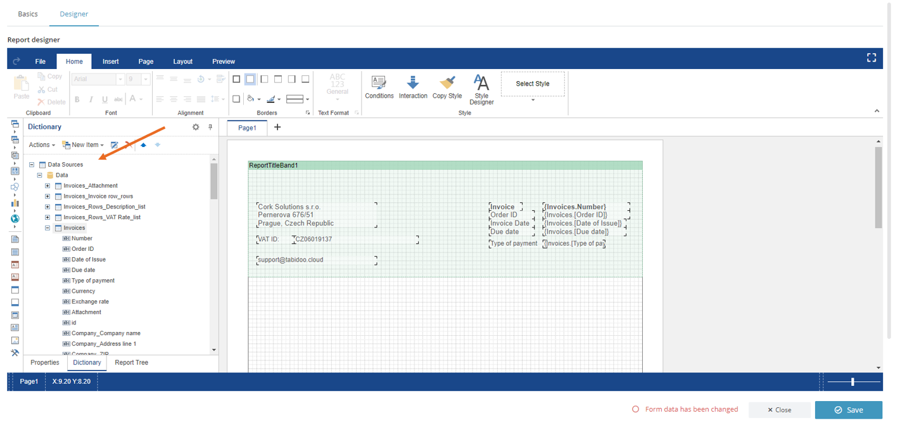Image resolution: width=900 pixels, height=427 pixels.
Task: Toggle Bold formatting
Action: coord(77,99)
